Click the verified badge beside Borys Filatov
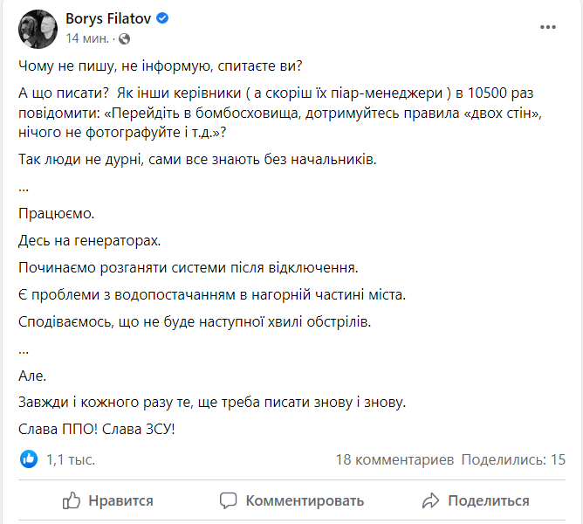This screenshot has height=524, width=583. pos(161,18)
